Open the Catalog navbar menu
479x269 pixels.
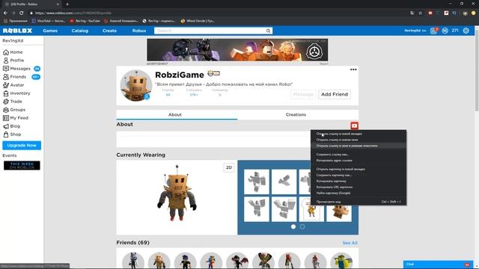click(80, 31)
